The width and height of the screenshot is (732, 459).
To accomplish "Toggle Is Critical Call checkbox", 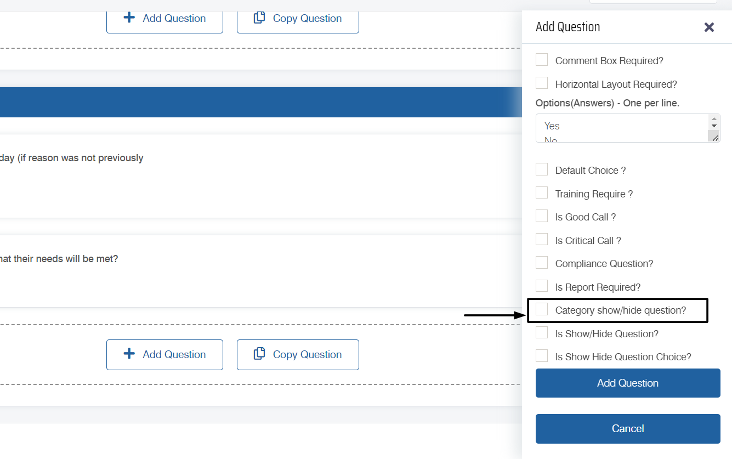I will tap(542, 240).
